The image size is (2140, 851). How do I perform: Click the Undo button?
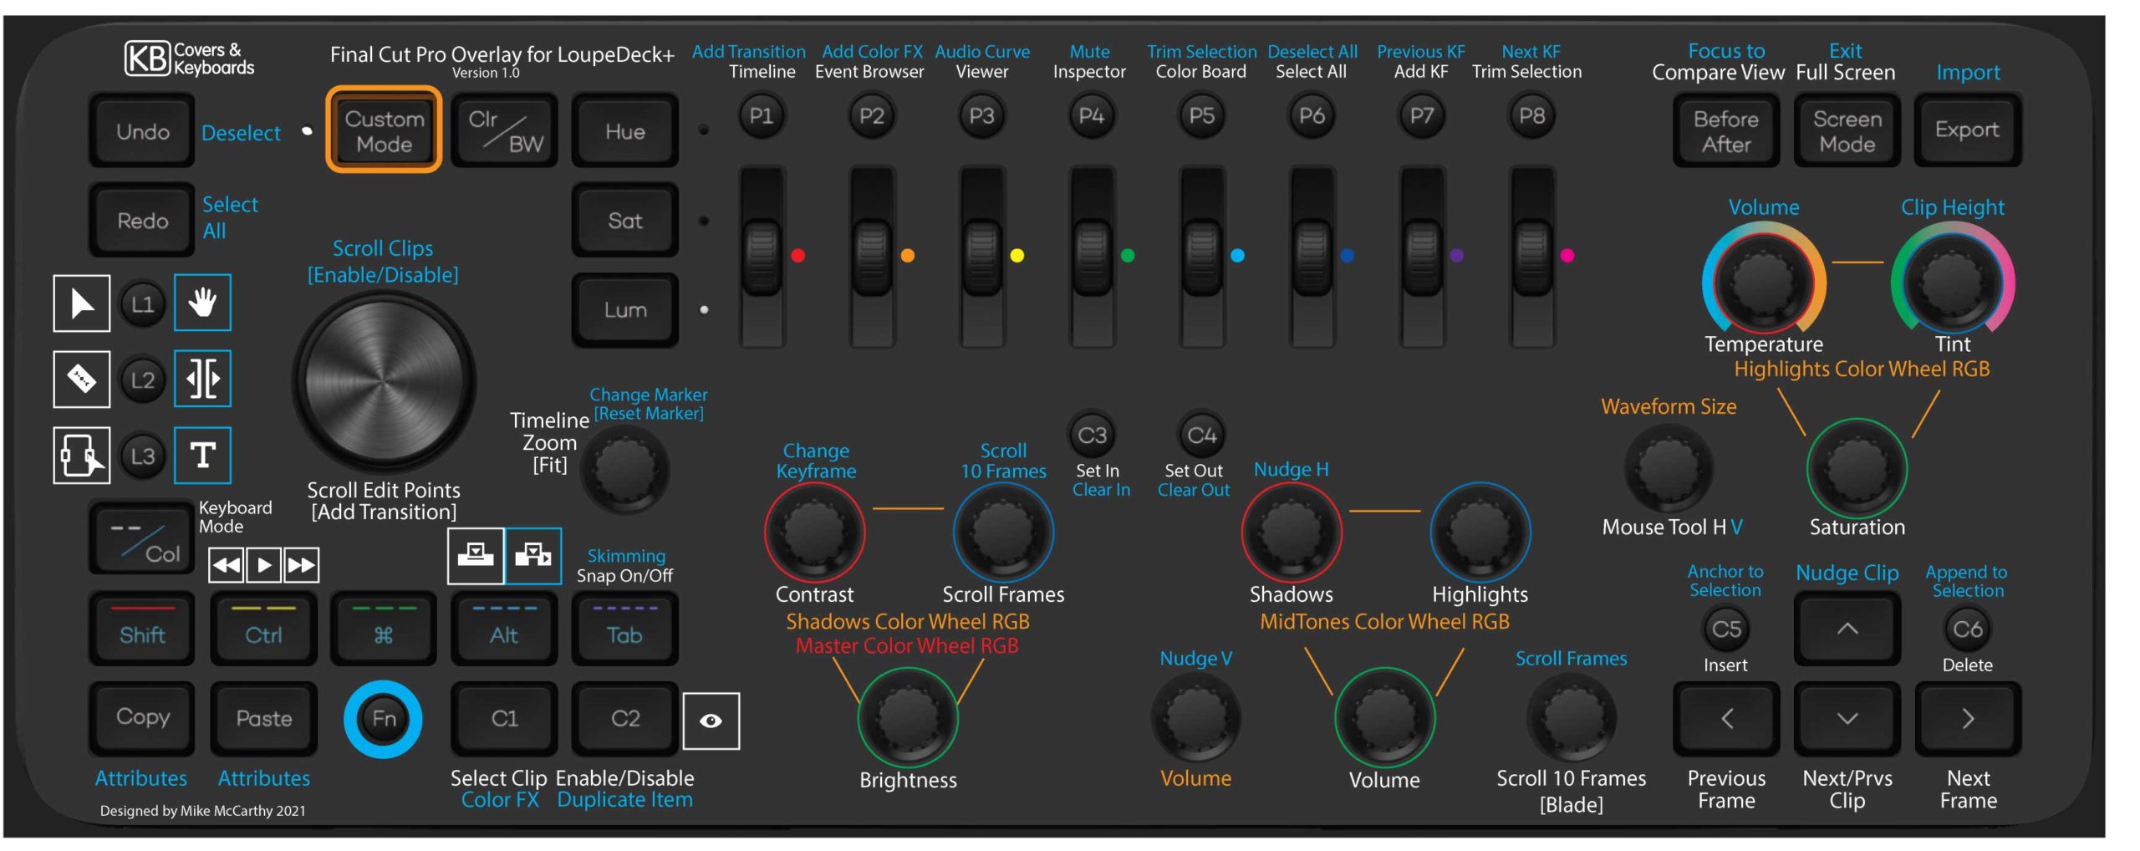(142, 131)
